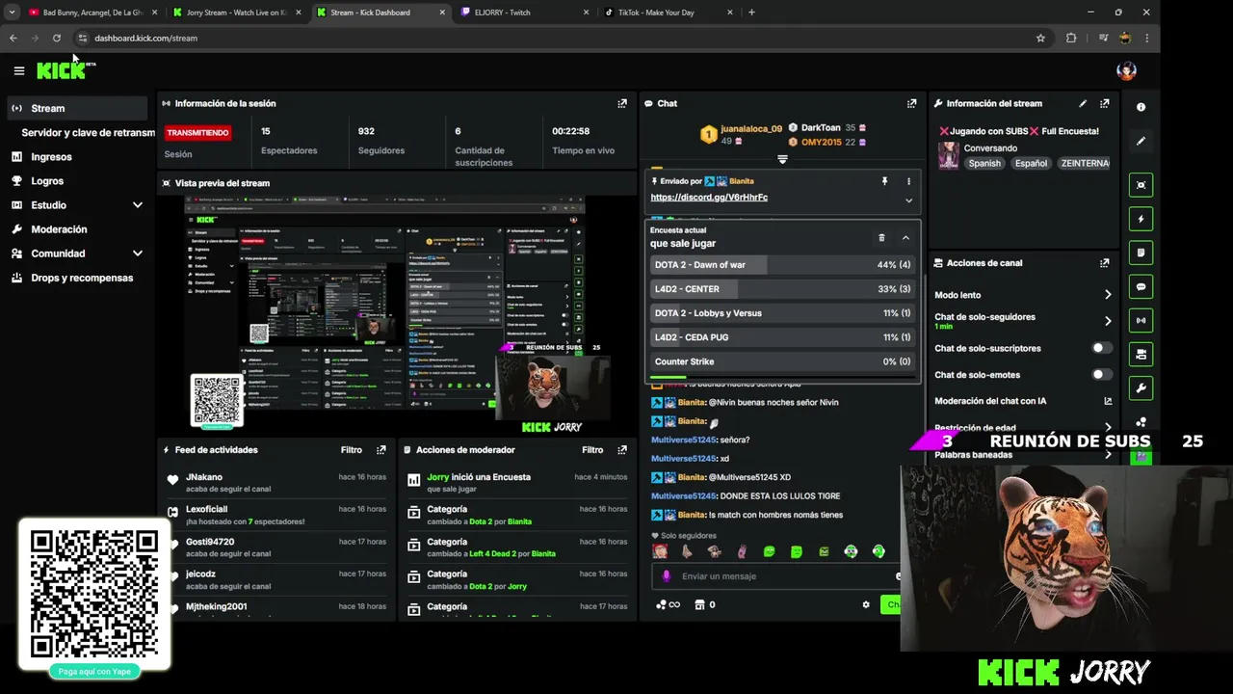Delete the current poll with trash icon

point(881,237)
